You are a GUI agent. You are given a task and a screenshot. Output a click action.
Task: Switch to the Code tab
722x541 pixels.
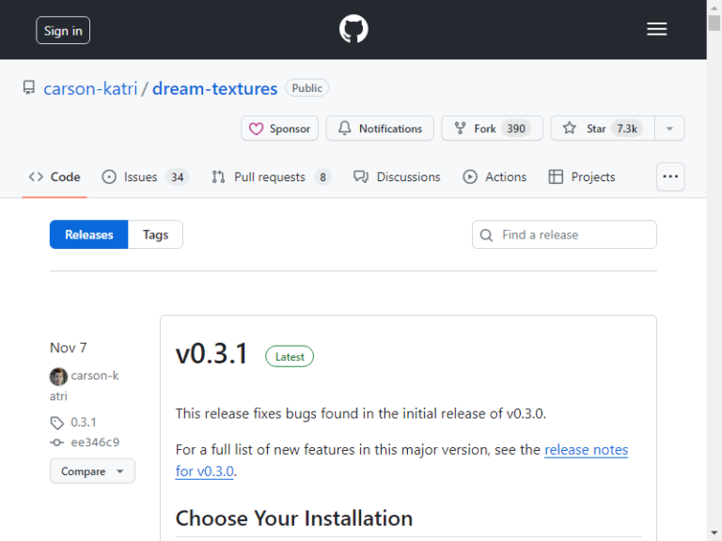click(55, 178)
